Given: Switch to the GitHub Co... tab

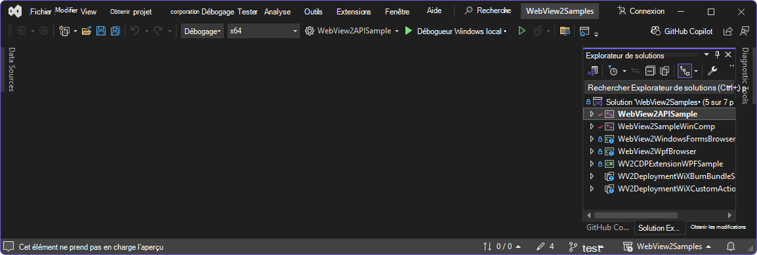Looking at the screenshot, I should pos(608,227).
